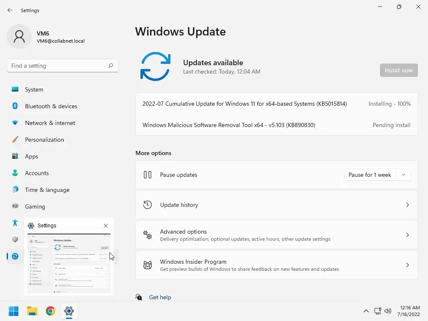Close the Settings taskbar preview
This screenshot has height=321, width=428.
tap(106, 225)
